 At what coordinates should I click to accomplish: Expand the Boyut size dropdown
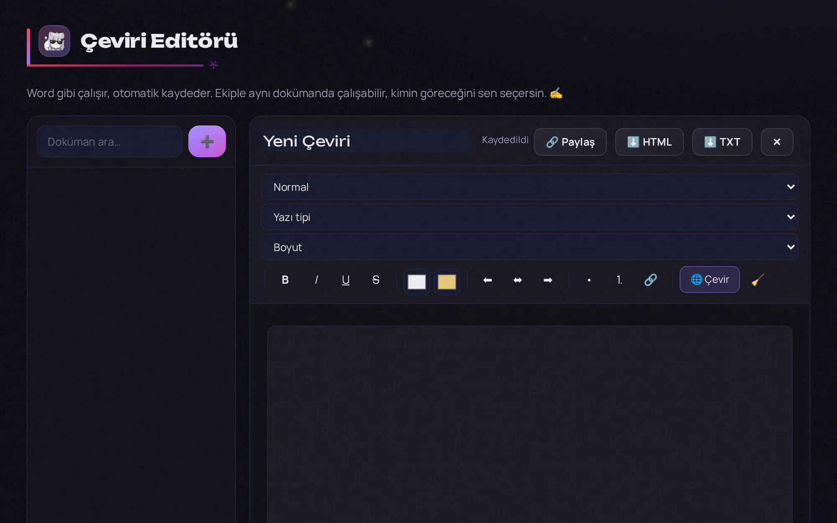(529, 247)
